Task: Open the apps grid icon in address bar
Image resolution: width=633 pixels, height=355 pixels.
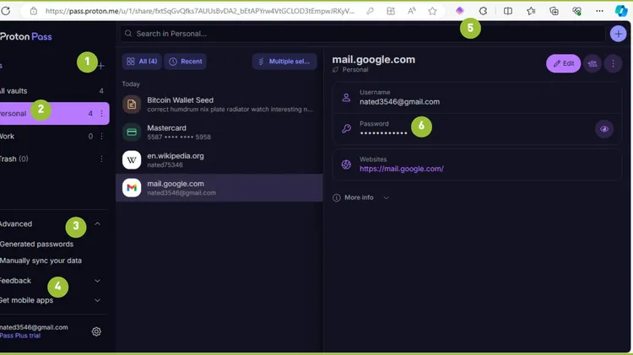Action: point(391,11)
